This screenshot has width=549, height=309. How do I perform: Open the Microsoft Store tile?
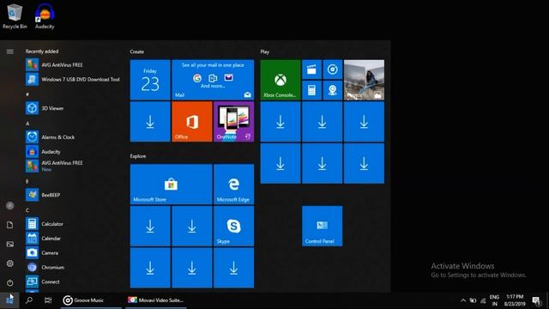171,184
